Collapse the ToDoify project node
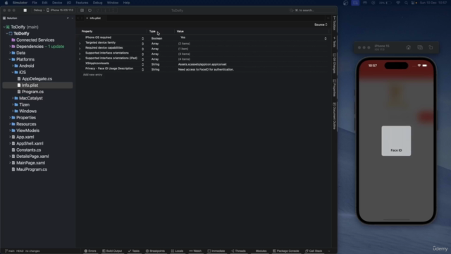This screenshot has width=451, height=254. coord(7,34)
